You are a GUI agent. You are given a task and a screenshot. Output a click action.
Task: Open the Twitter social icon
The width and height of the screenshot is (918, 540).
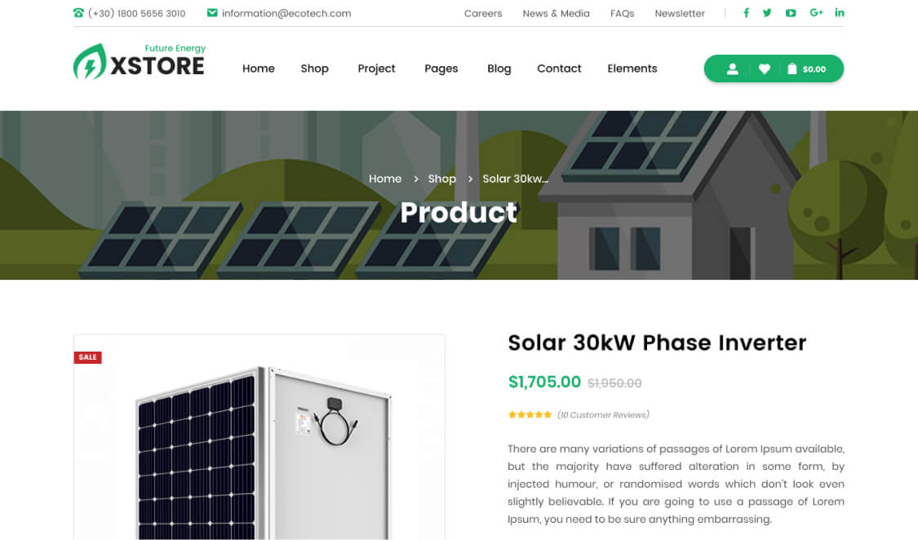767,13
